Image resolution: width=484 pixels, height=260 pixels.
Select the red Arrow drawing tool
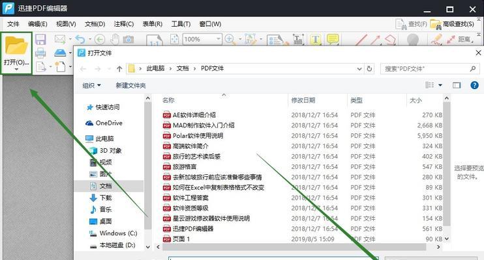[x=375, y=40]
